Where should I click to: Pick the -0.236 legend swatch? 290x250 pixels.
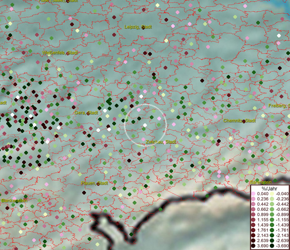pyautogui.click(x=272, y=199)
